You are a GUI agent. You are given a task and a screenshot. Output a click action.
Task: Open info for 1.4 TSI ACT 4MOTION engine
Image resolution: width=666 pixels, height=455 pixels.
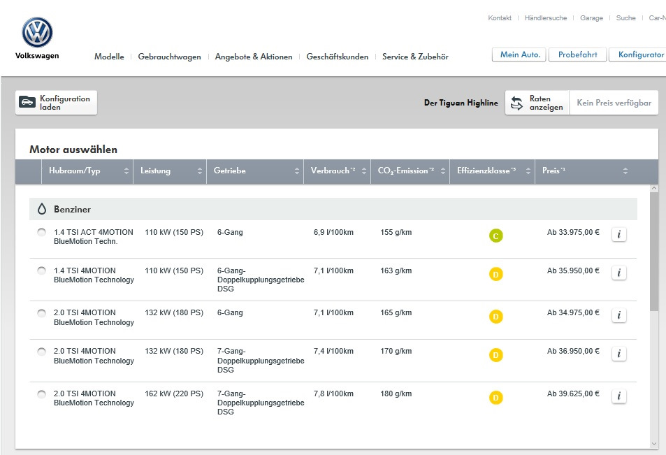click(x=618, y=235)
